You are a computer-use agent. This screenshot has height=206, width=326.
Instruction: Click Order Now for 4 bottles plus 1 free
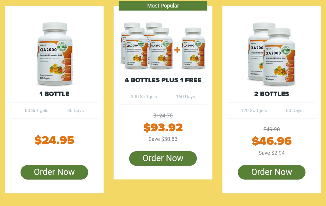(x=163, y=158)
